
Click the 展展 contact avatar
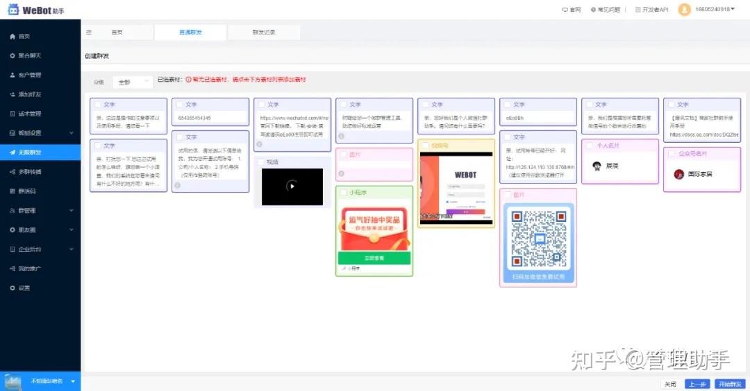(597, 166)
